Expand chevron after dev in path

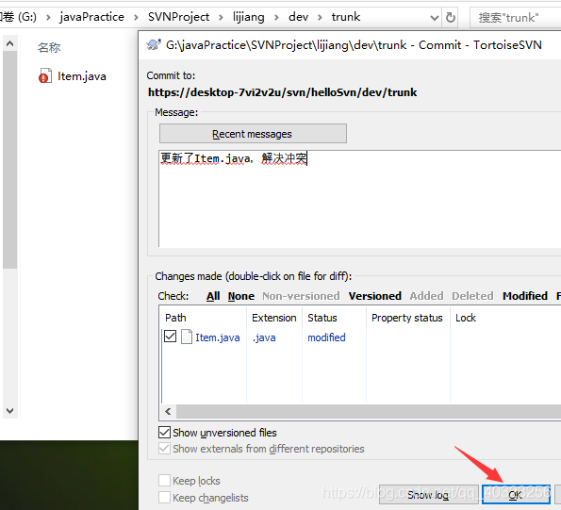click(x=320, y=17)
